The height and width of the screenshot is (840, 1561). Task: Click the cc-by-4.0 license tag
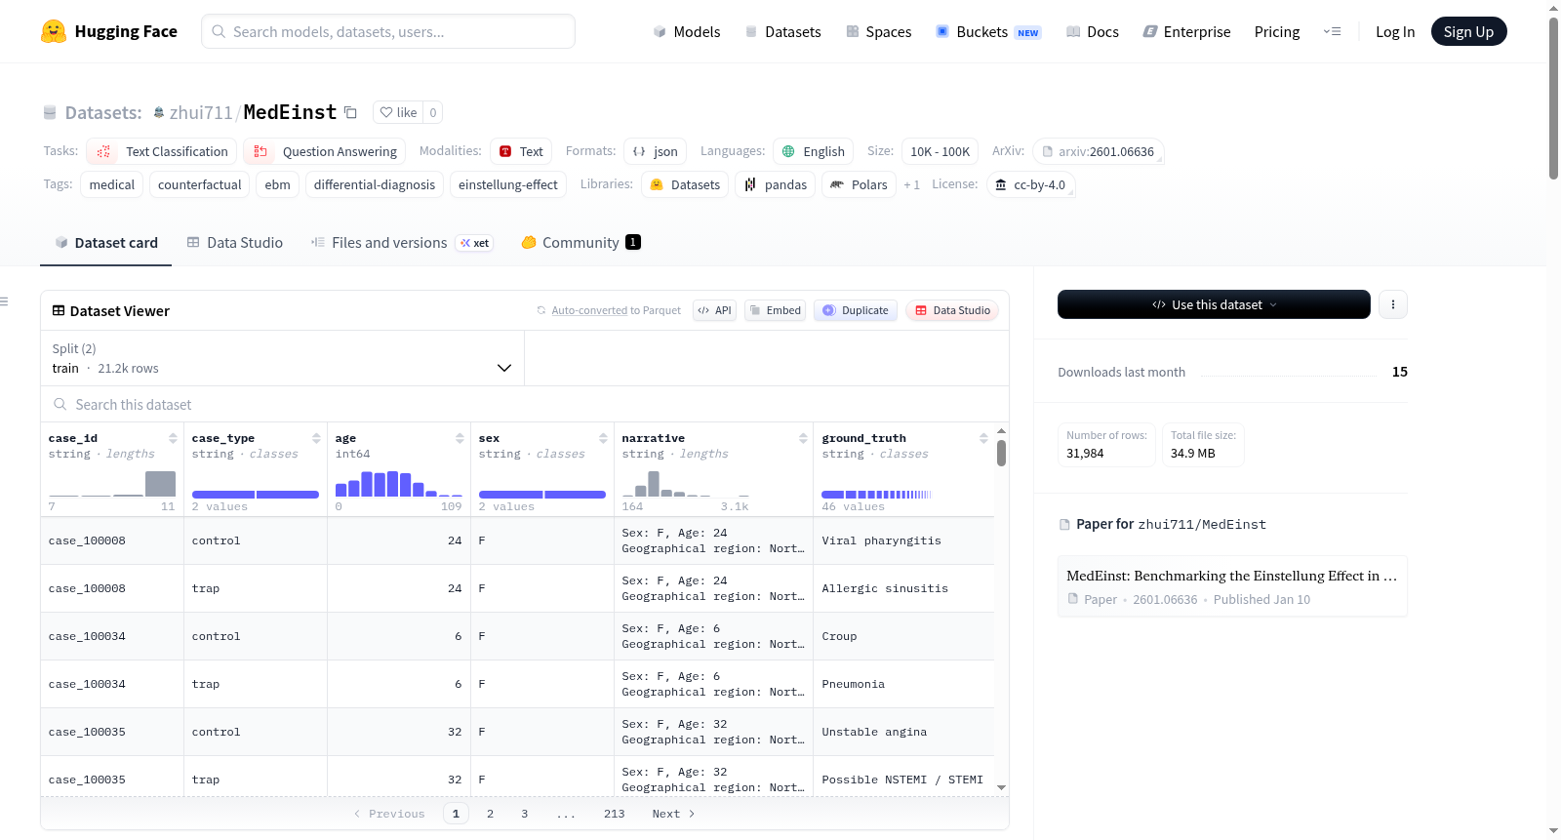pyautogui.click(x=1030, y=184)
